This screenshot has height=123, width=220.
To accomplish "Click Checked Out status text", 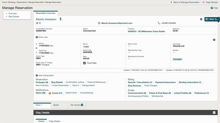I will pyautogui.click(x=89, y=31).
